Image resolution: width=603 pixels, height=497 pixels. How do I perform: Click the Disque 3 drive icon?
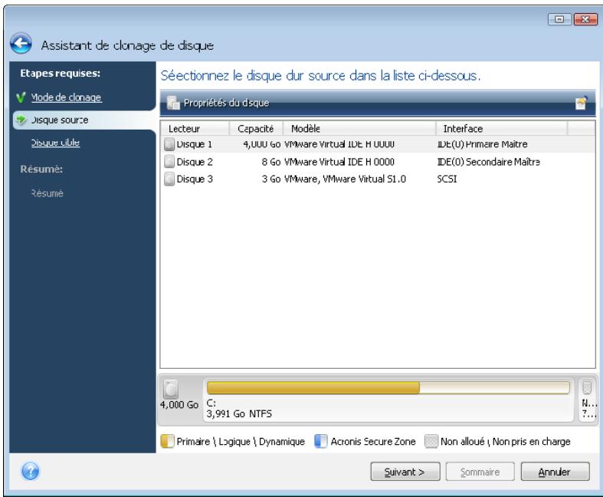169,179
